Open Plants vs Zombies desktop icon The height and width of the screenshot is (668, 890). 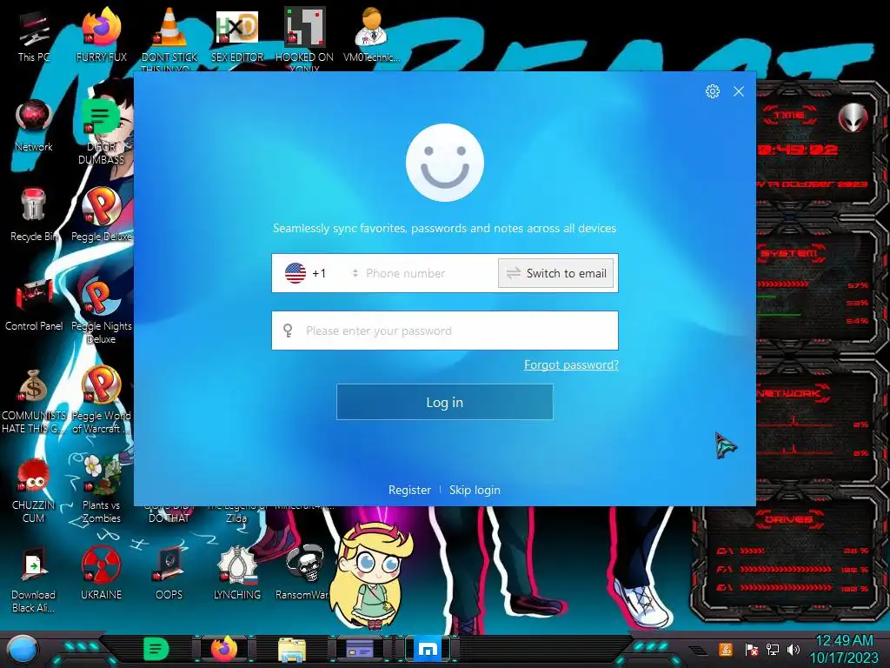101,490
